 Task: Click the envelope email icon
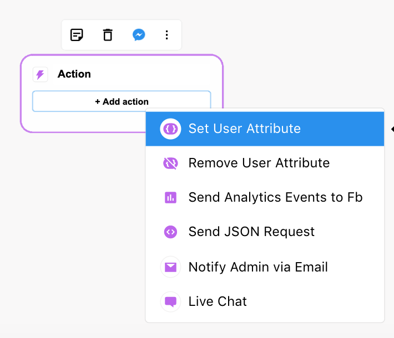(170, 267)
